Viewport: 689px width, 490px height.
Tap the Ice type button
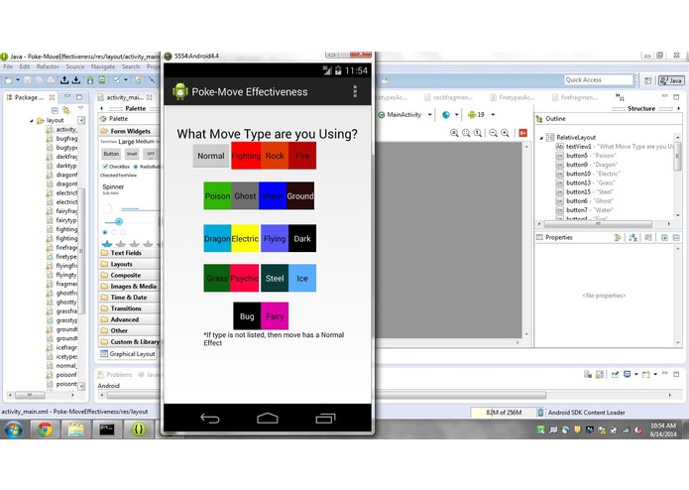point(302,278)
